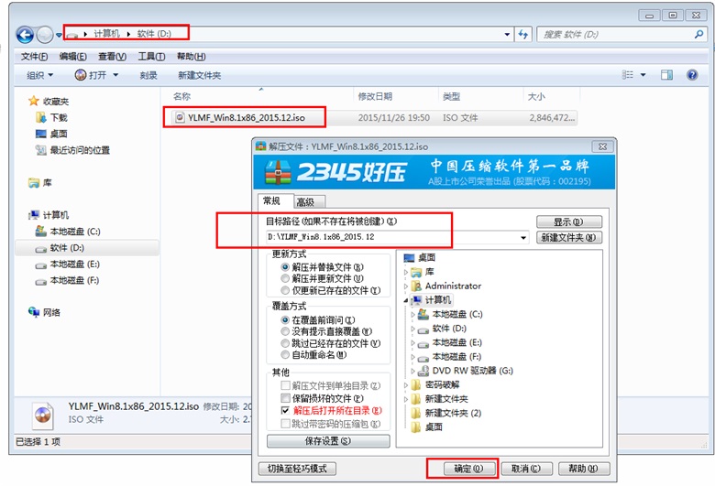
Task: Open the destination path dropdown arrow
Action: coord(523,237)
